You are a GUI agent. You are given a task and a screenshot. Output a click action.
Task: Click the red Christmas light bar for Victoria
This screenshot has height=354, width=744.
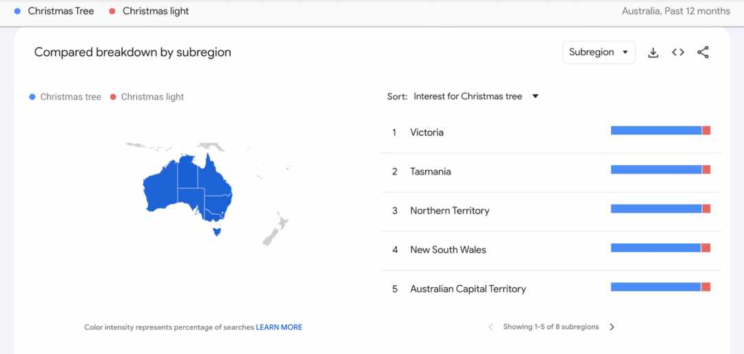coord(706,130)
